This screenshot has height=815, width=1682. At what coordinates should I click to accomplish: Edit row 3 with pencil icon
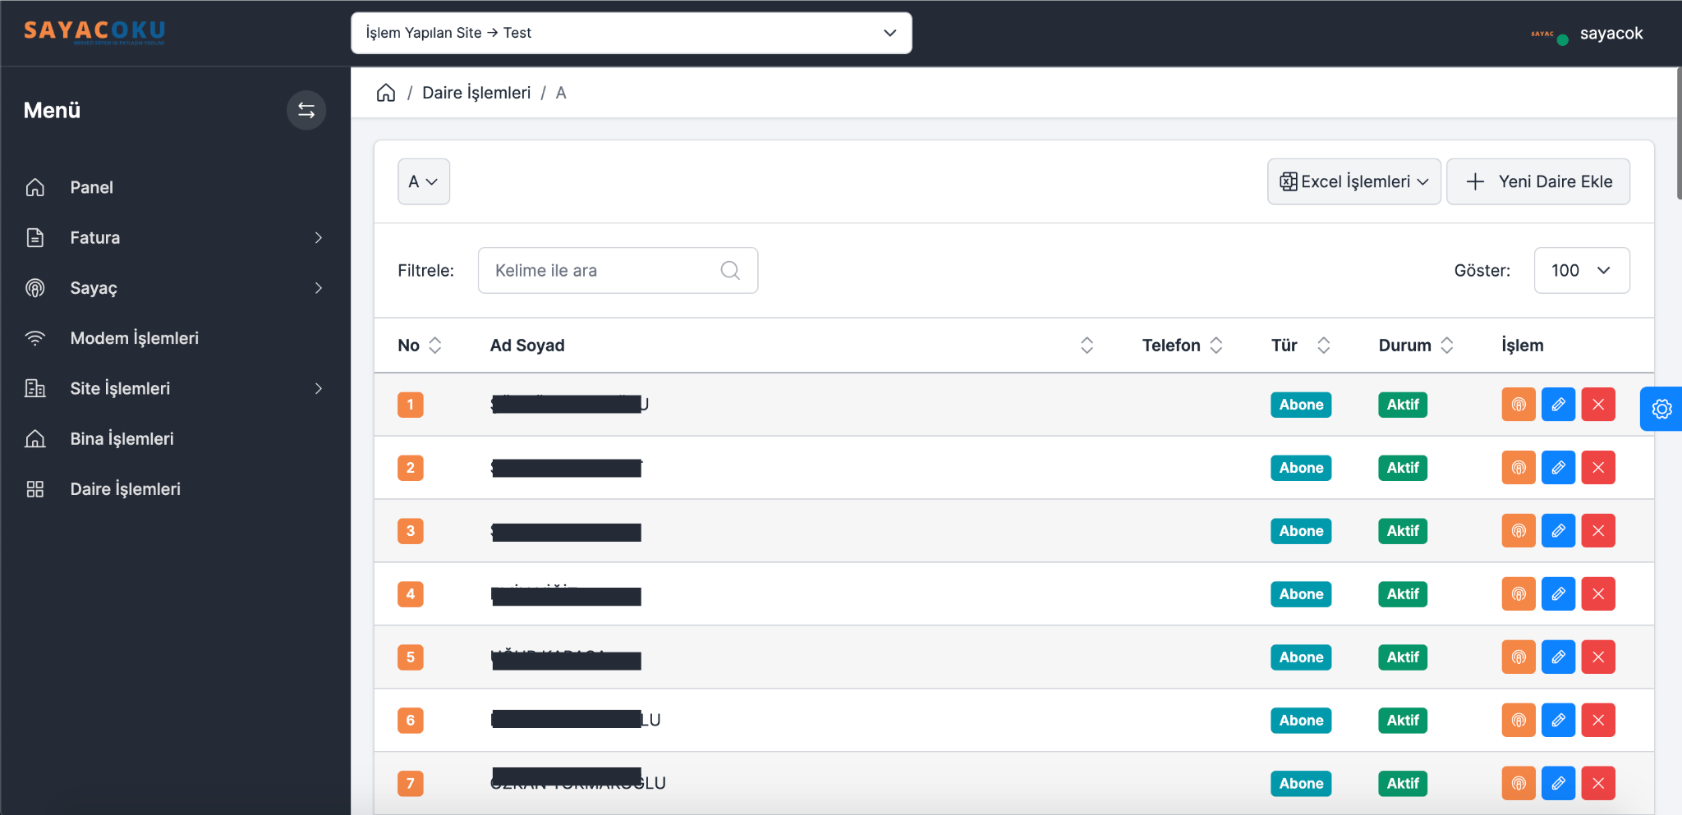click(x=1558, y=531)
